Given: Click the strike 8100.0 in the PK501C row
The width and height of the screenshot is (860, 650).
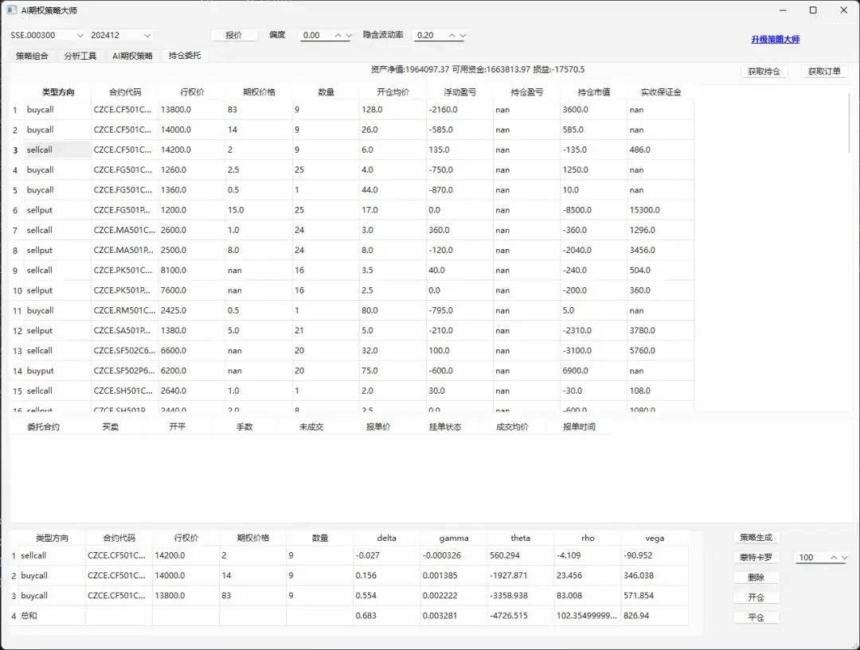Looking at the screenshot, I should [x=191, y=271].
